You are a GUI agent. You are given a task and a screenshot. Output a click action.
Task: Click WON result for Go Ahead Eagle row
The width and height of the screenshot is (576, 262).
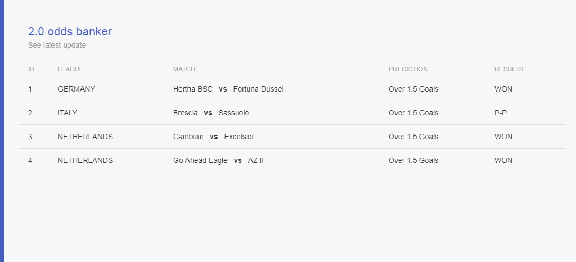(503, 160)
